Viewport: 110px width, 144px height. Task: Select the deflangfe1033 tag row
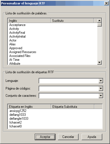coord(55,119)
